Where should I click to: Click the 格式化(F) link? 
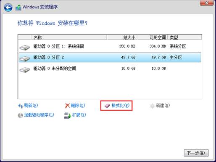point(120,106)
